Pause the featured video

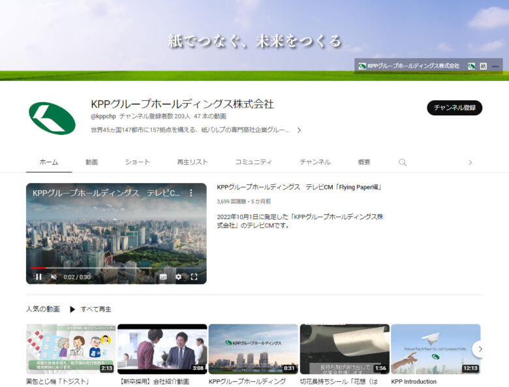pyautogui.click(x=39, y=277)
